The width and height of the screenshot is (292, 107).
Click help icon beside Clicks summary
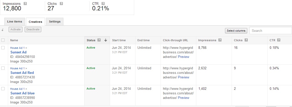coord(61,4)
